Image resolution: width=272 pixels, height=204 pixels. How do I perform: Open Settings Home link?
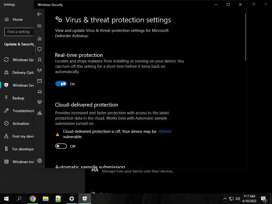pos(17,19)
